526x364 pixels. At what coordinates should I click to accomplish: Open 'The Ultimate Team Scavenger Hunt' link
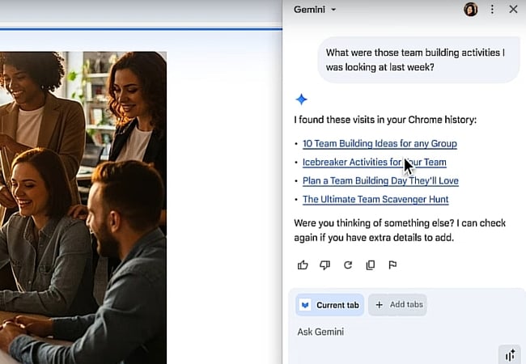coord(375,200)
